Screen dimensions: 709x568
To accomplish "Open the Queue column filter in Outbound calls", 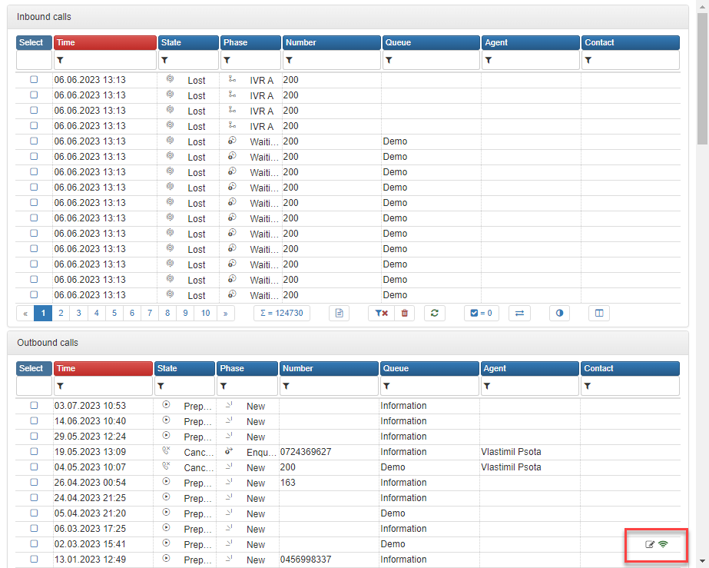I will [x=386, y=386].
